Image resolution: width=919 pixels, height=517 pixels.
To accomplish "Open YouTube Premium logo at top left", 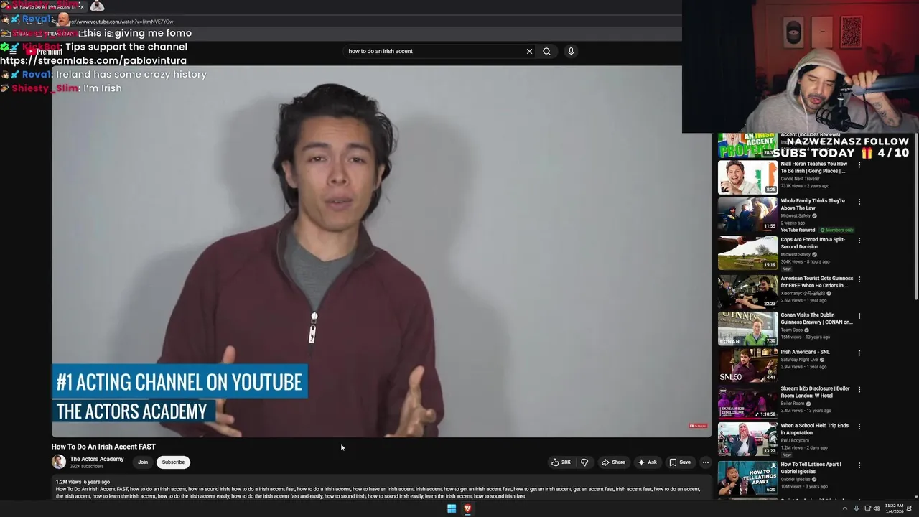I will click(x=45, y=52).
